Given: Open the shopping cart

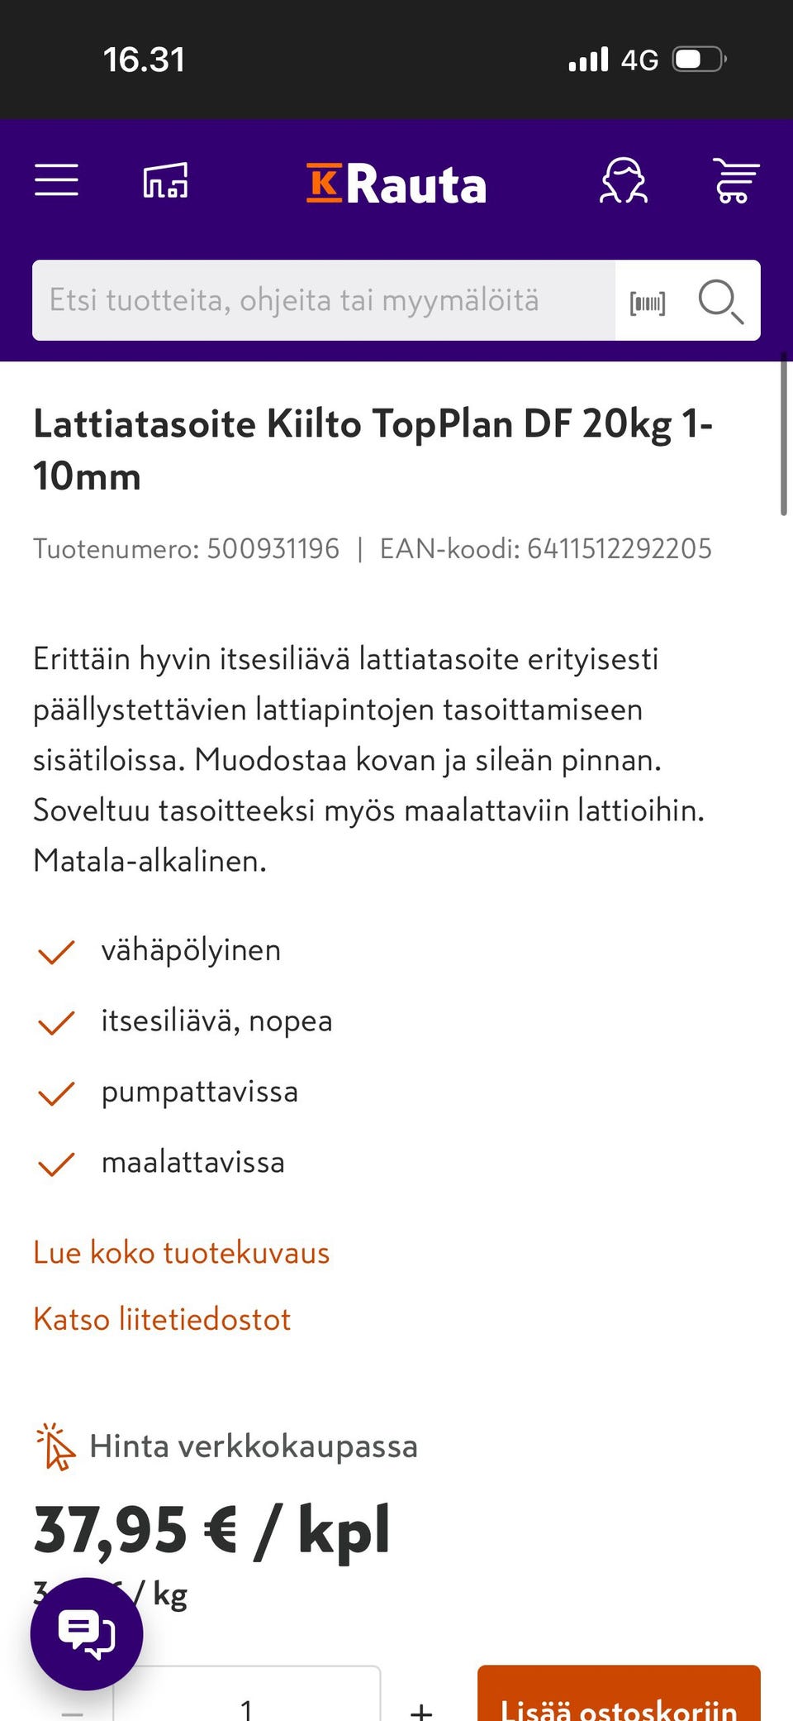Looking at the screenshot, I should point(734,180).
